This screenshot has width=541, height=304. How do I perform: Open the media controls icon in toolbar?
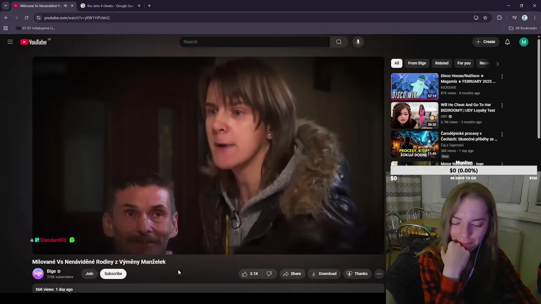514,18
